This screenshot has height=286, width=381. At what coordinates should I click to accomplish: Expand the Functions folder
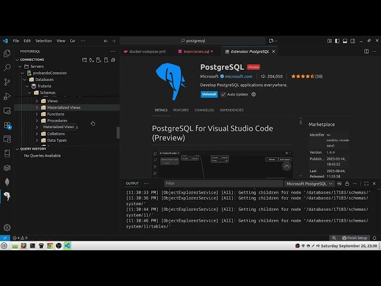coord(37,114)
